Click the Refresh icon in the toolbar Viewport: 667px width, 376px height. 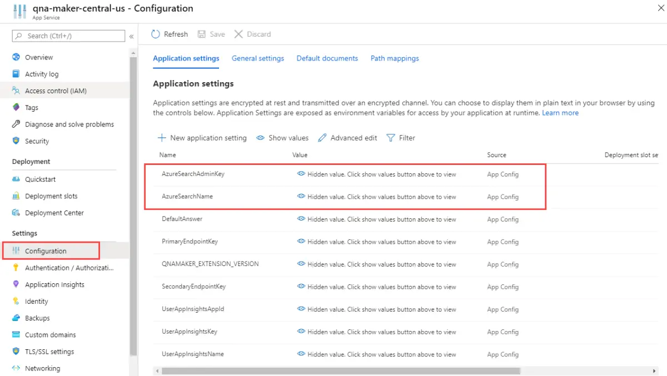click(156, 34)
